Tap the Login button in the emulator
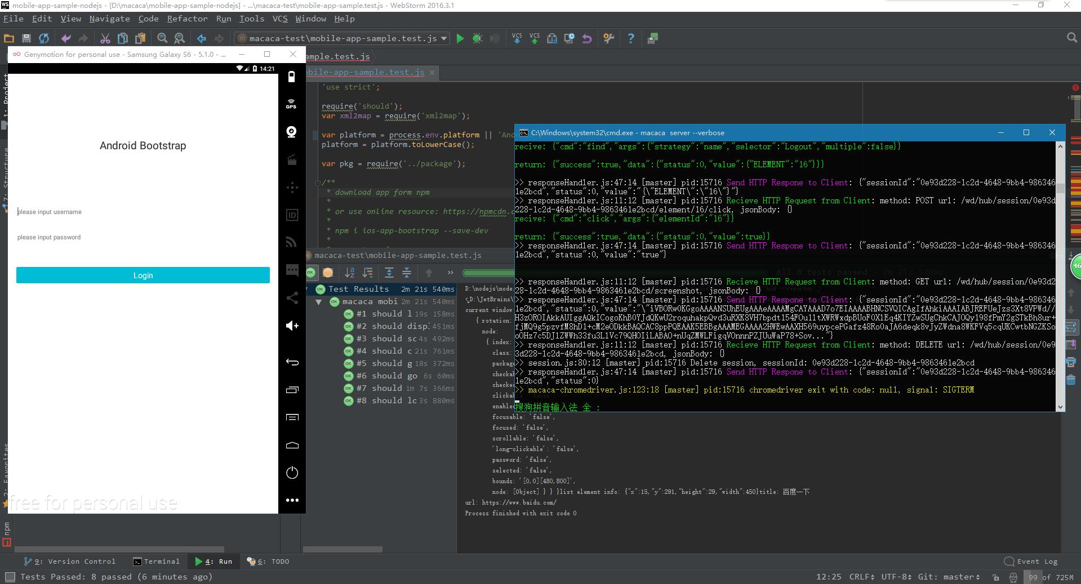1081x584 pixels. click(x=143, y=275)
